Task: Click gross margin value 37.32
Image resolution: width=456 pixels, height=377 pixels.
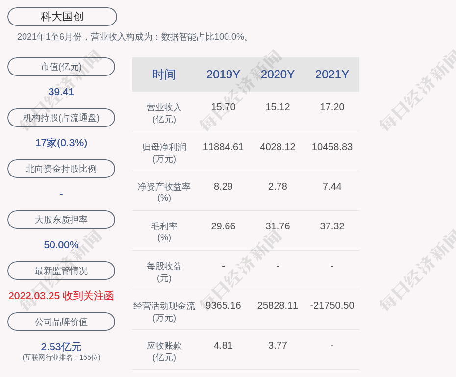Action: click(332, 226)
